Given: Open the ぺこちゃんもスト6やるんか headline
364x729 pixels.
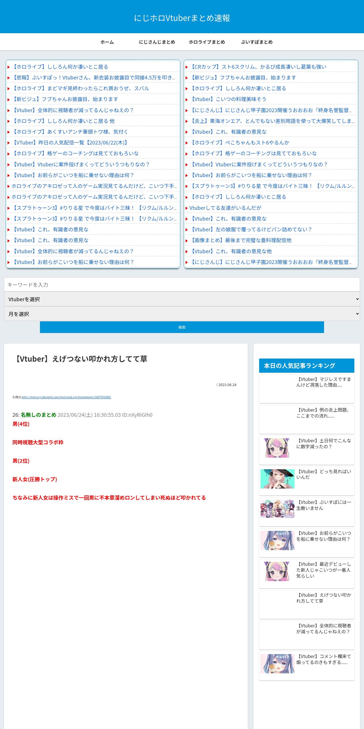Looking at the screenshot, I should coord(240,143).
